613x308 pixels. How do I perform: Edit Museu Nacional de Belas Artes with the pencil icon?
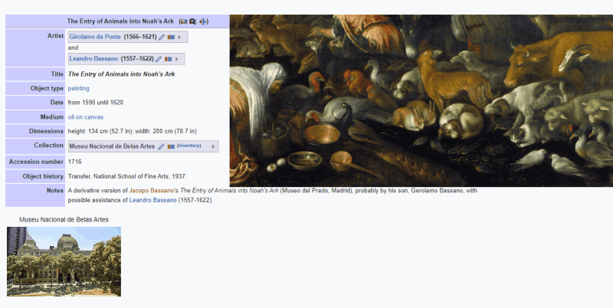pos(161,146)
